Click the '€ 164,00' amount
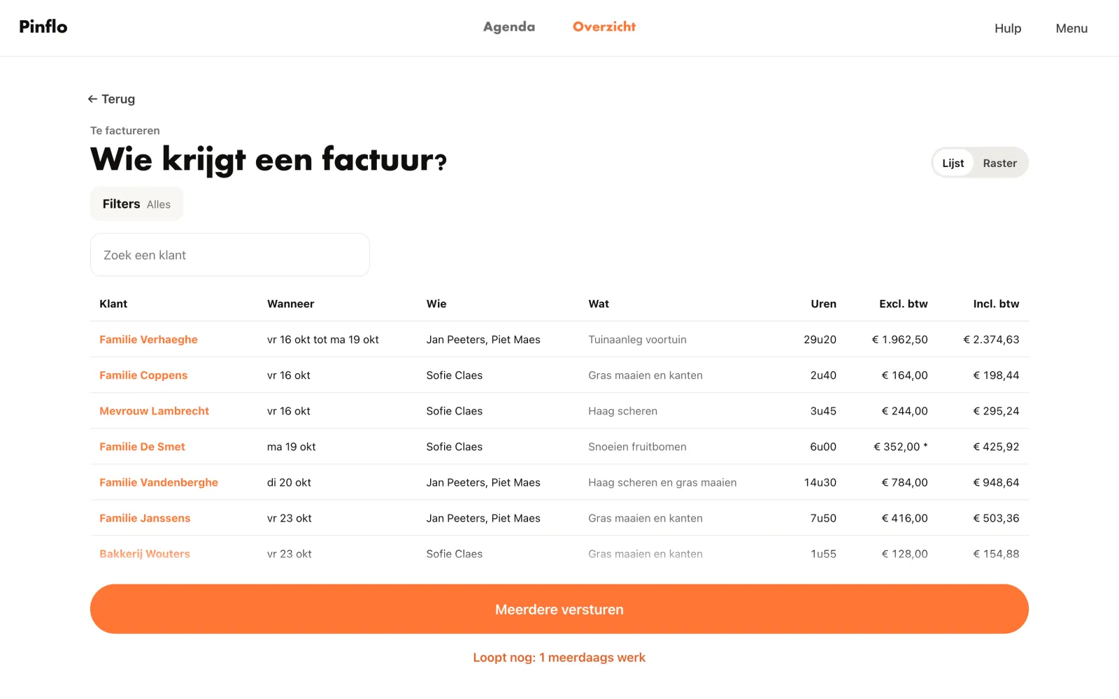 tap(904, 375)
